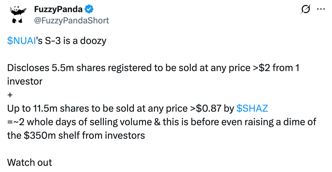Open the $NUAI cashtag link
Image resolution: width=332 pixels, height=172 pixels.
22,41
